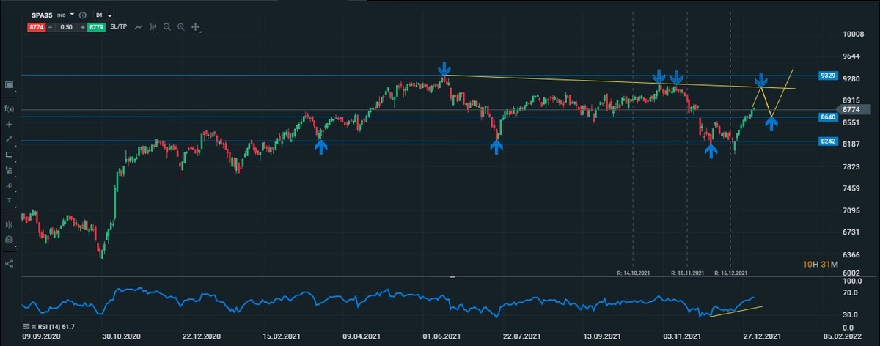The height and width of the screenshot is (346, 880).
Task: Open the instrument info icon
Action: coord(81,15)
